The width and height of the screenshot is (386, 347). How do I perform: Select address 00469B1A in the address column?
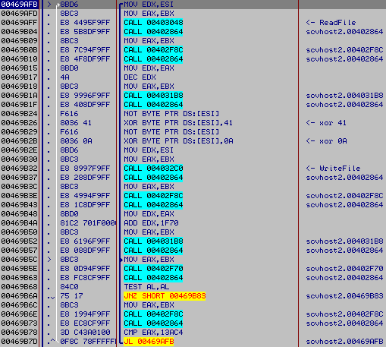[19, 96]
